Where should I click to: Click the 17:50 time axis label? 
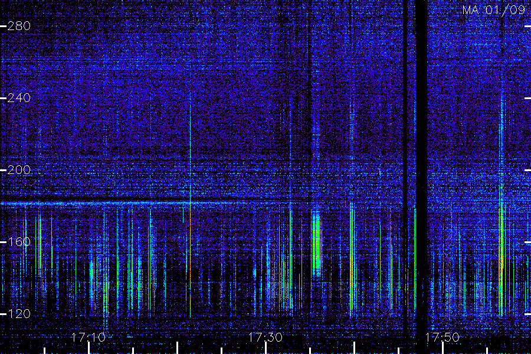tap(442, 337)
